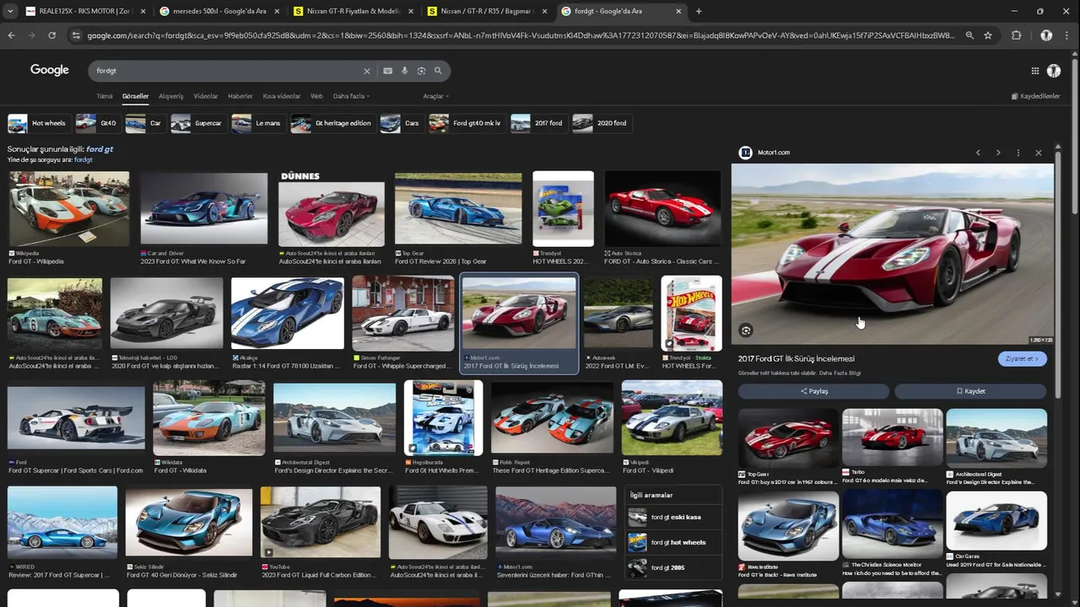This screenshot has width=1080, height=607.
Task: Bookmark this page with the star icon
Action: [988, 35]
